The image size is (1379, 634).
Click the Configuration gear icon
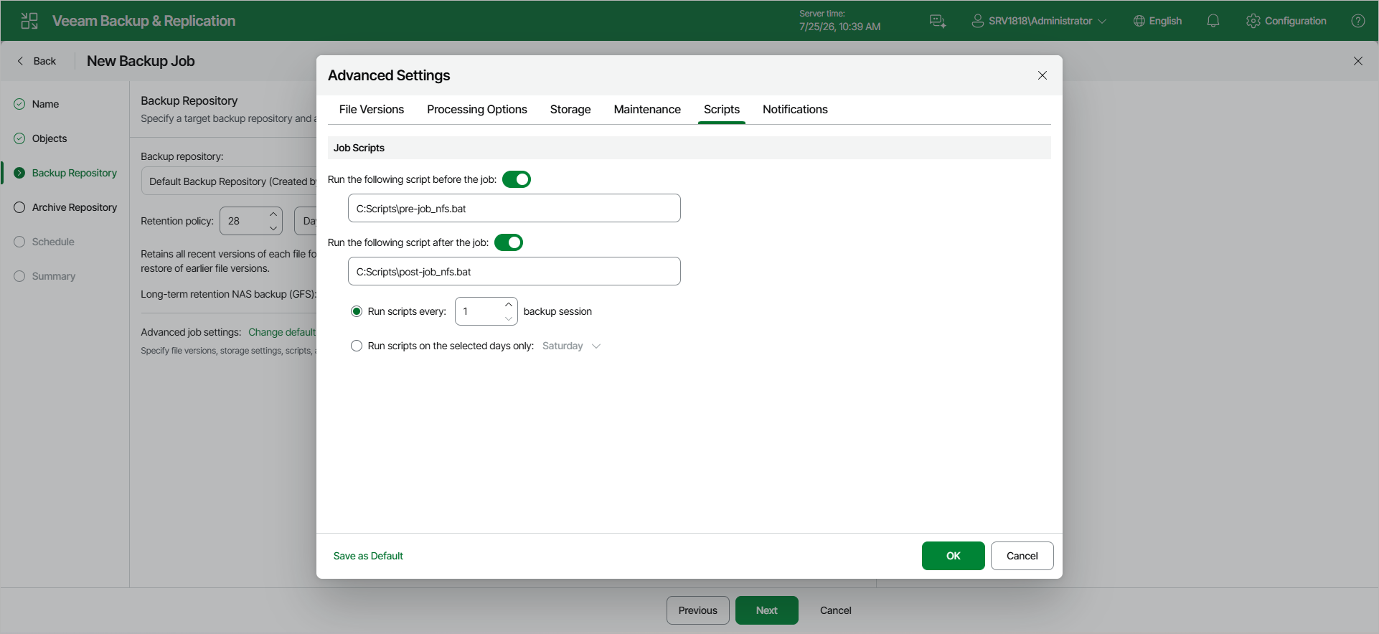click(1253, 21)
